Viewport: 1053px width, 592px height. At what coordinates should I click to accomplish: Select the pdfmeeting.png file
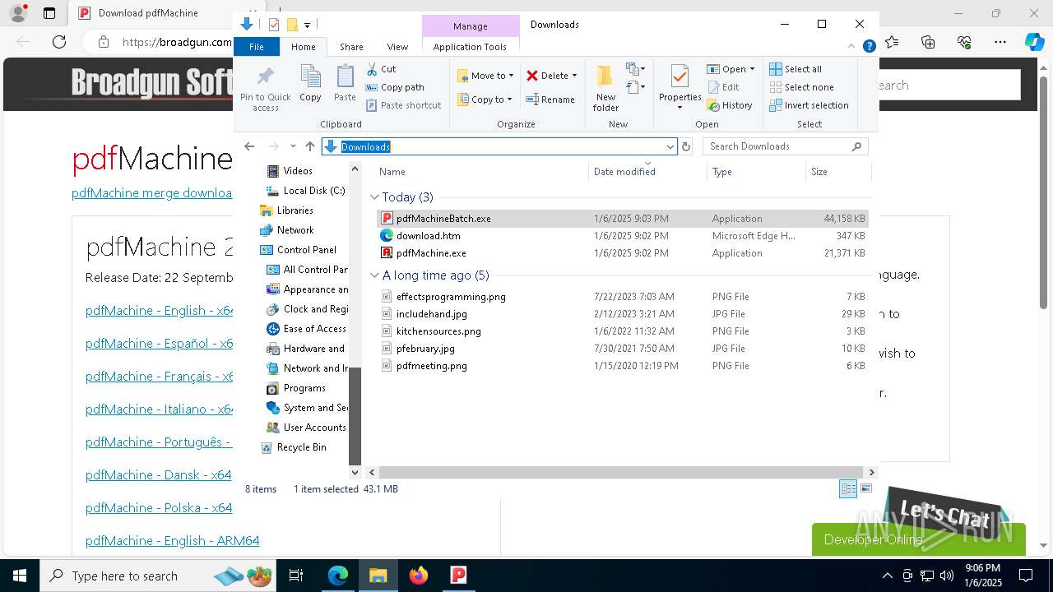click(x=623, y=366)
